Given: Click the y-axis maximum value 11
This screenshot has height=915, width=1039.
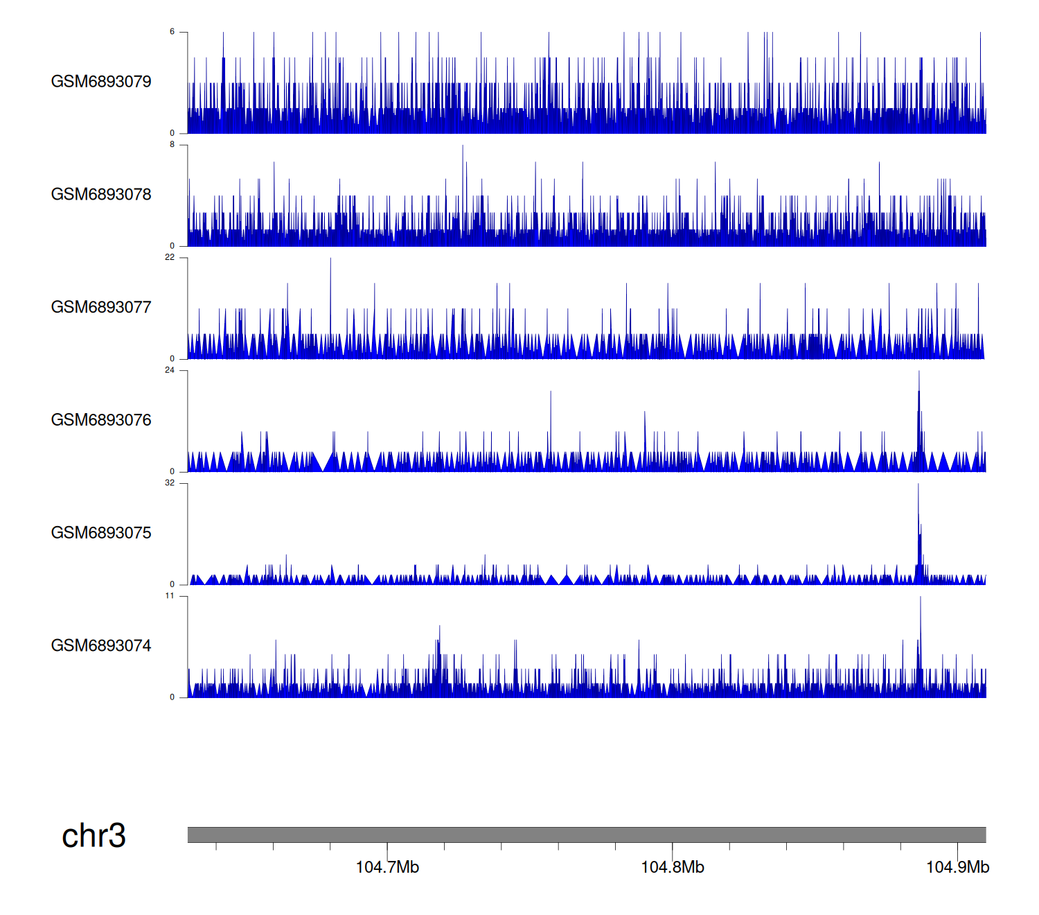Looking at the screenshot, I should point(170,596).
